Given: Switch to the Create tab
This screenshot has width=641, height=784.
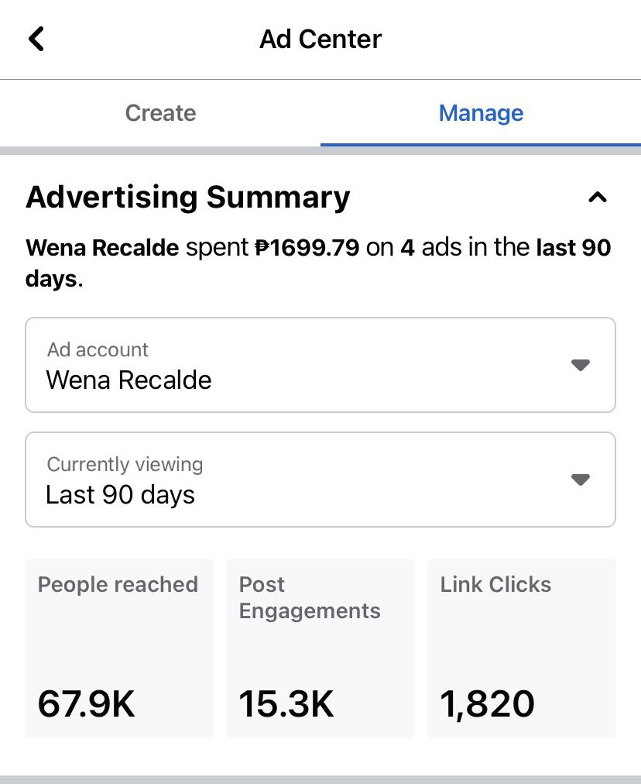Looking at the screenshot, I should pyautogui.click(x=160, y=113).
